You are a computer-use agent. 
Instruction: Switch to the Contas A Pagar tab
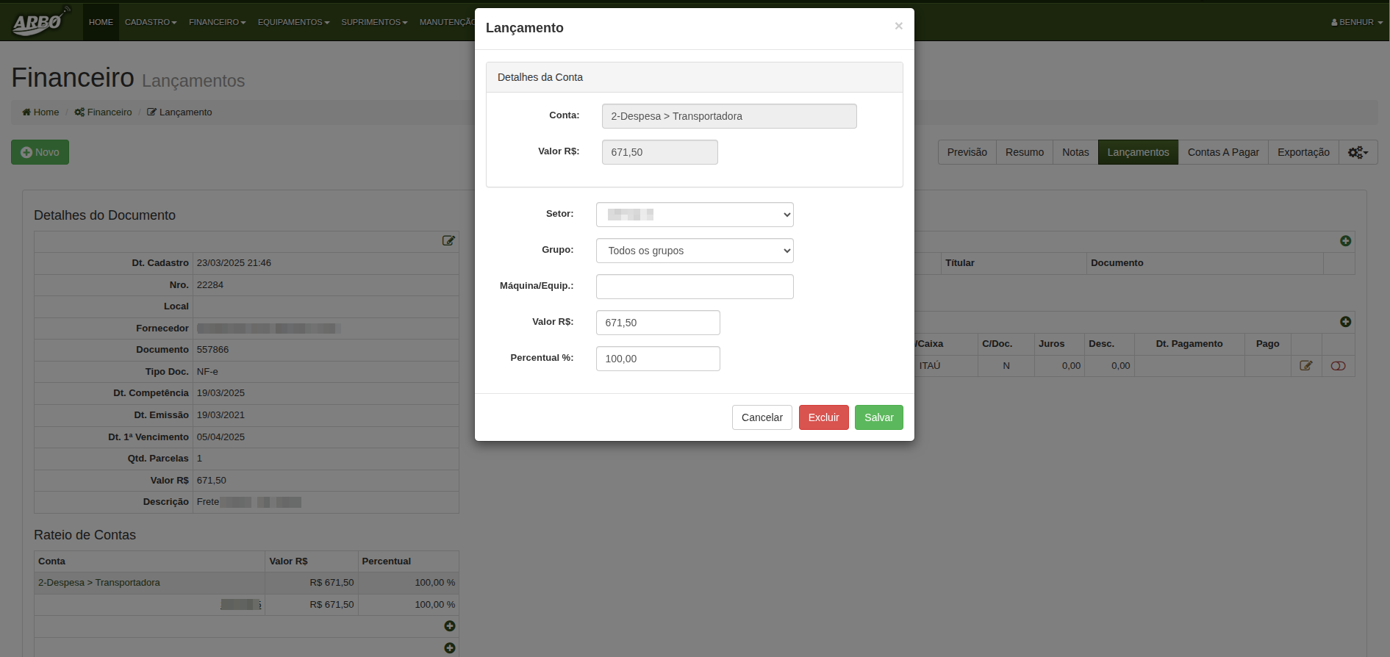(1222, 152)
